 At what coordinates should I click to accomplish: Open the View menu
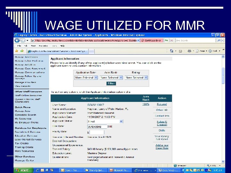(x=33, y=46)
